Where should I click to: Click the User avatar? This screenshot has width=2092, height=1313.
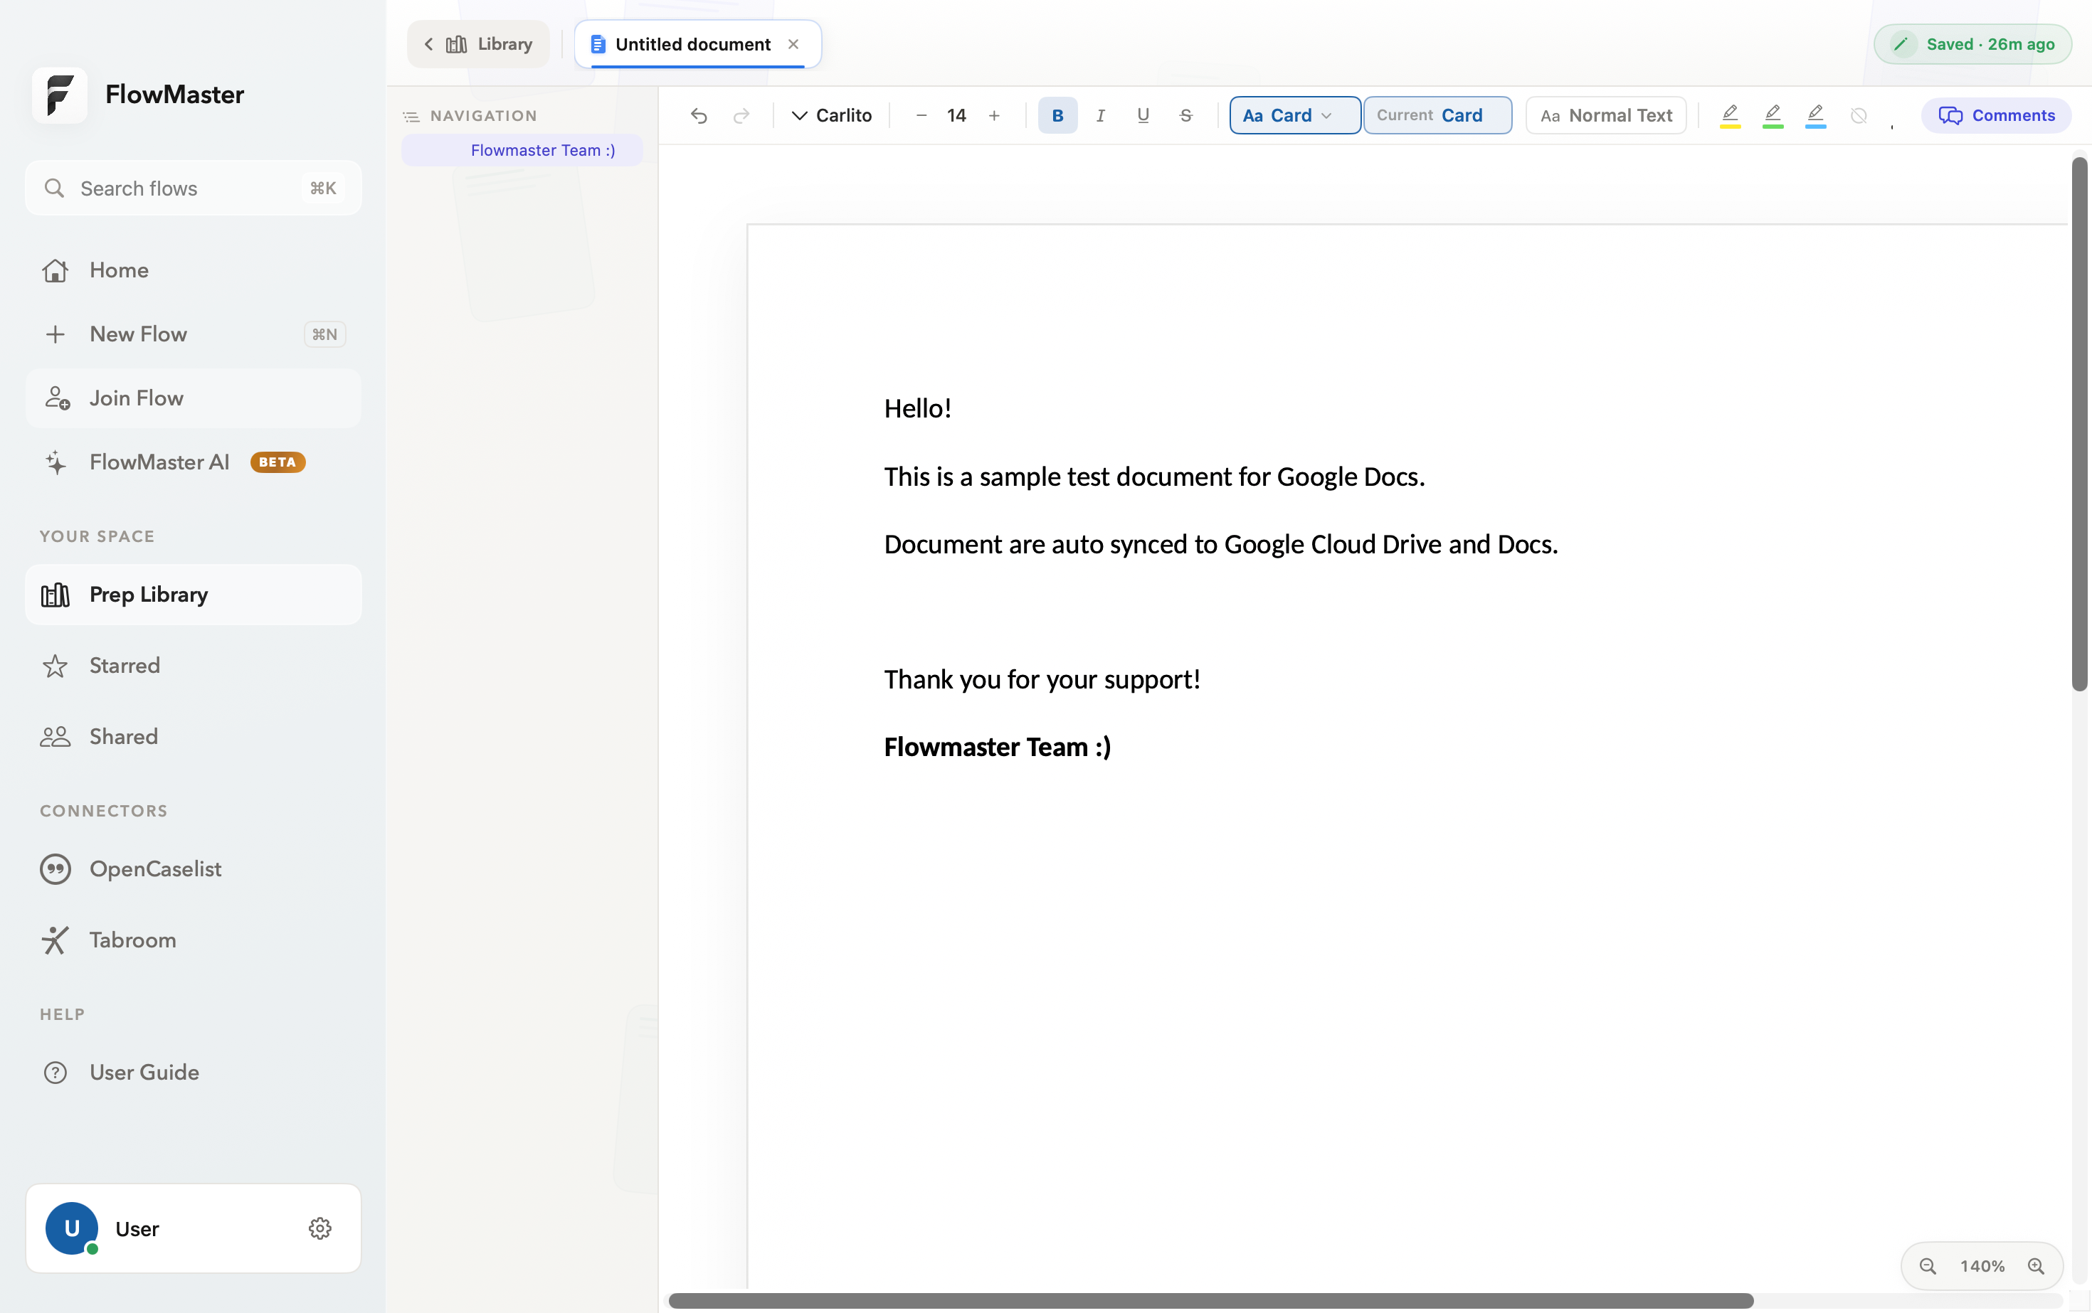pos(71,1229)
